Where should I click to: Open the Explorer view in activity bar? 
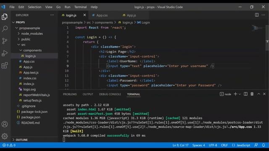5,17
